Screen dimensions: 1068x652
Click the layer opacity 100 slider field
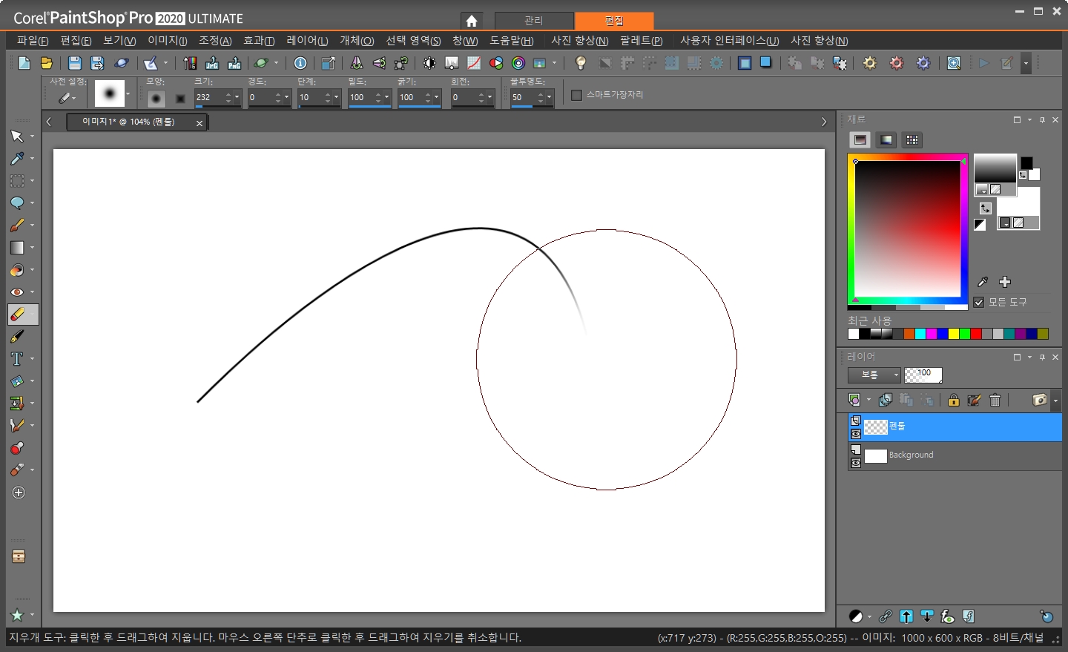[x=923, y=375]
